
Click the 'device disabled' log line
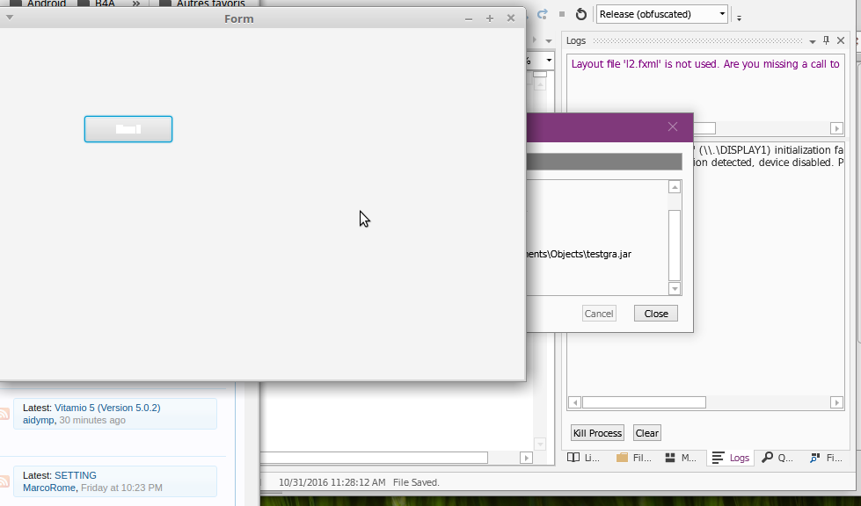point(769,163)
